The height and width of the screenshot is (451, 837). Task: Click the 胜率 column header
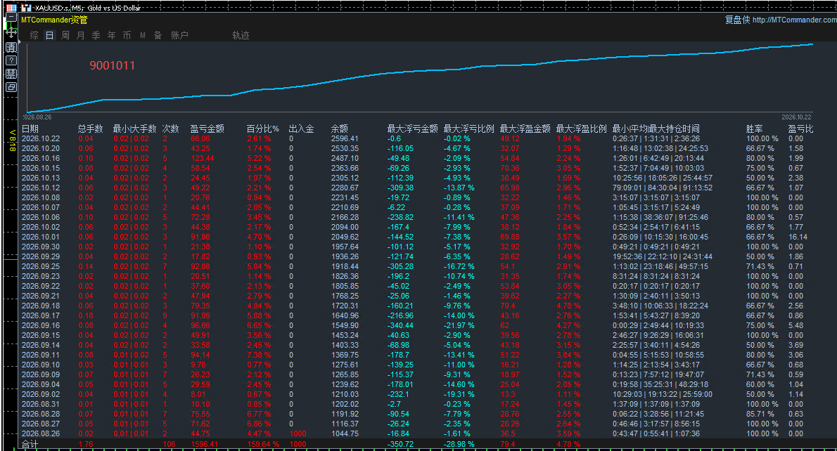pyautogui.click(x=754, y=129)
